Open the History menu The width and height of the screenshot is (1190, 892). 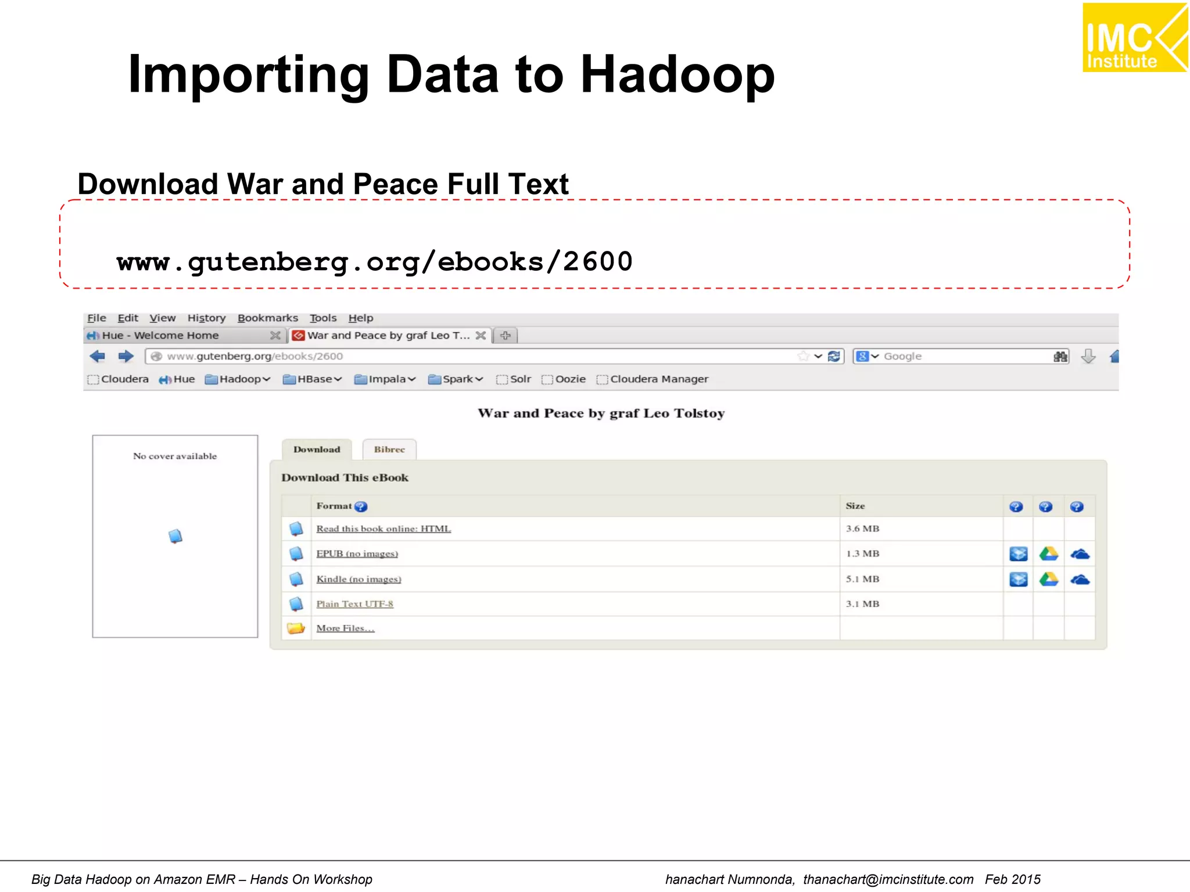(x=207, y=318)
